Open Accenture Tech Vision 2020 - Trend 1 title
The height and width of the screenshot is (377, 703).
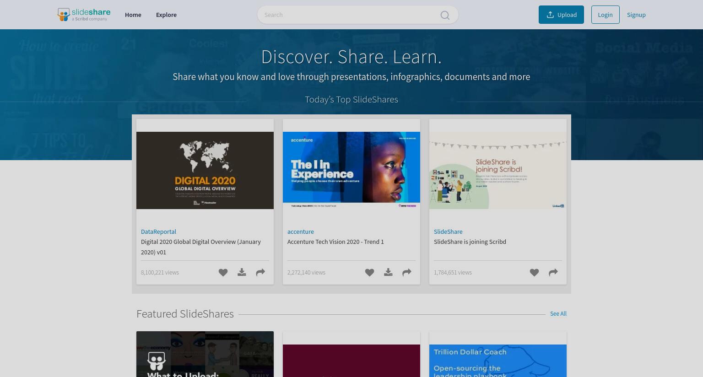[335, 242]
